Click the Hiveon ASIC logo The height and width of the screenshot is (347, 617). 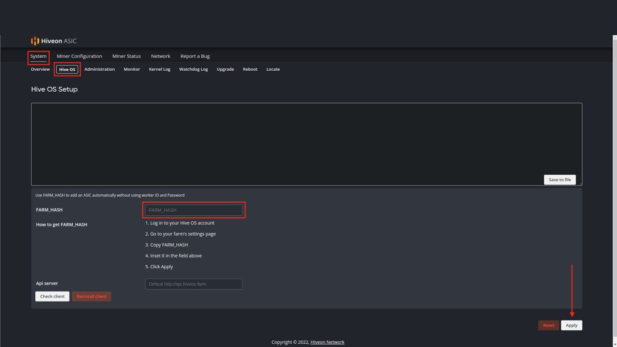(54, 41)
